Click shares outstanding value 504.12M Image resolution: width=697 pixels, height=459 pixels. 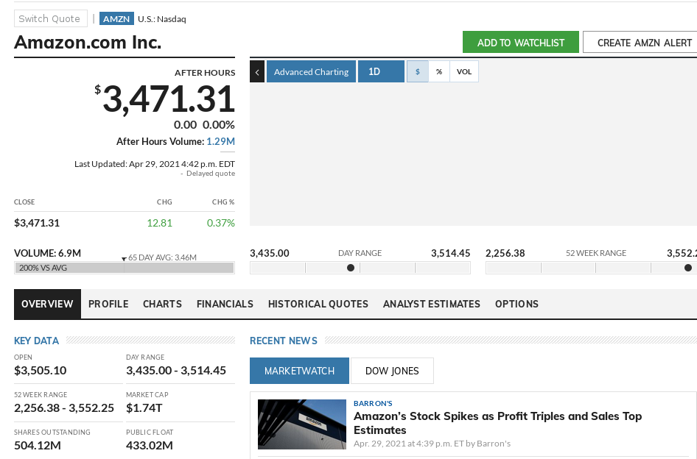(x=38, y=445)
